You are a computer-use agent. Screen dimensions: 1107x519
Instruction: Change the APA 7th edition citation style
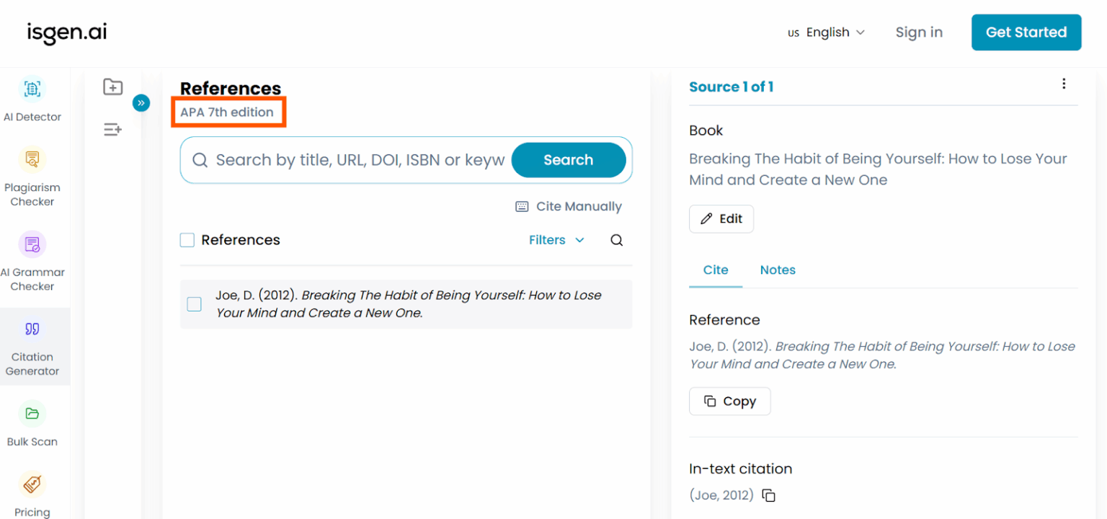228,112
